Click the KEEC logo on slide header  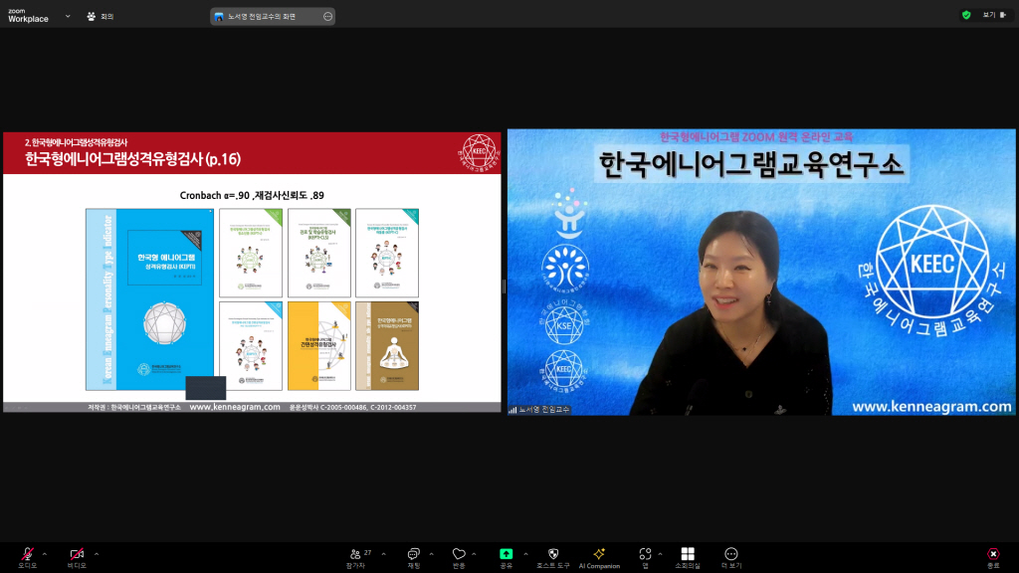(479, 152)
